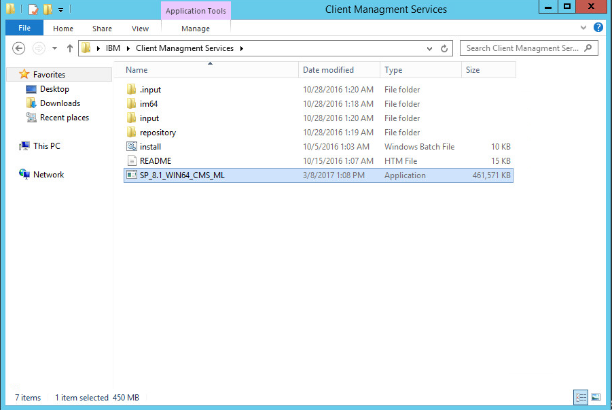
Task: Open the Explorer Help question mark
Action: tap(598, 28)
